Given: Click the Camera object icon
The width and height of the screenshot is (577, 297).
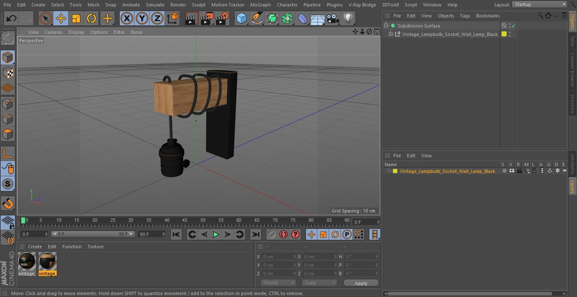Looking at the screenshot, I should (x=333, y=19).
